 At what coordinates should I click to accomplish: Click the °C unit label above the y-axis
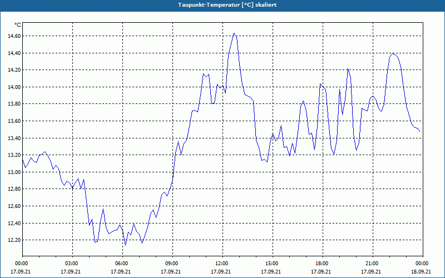(18, 25)
